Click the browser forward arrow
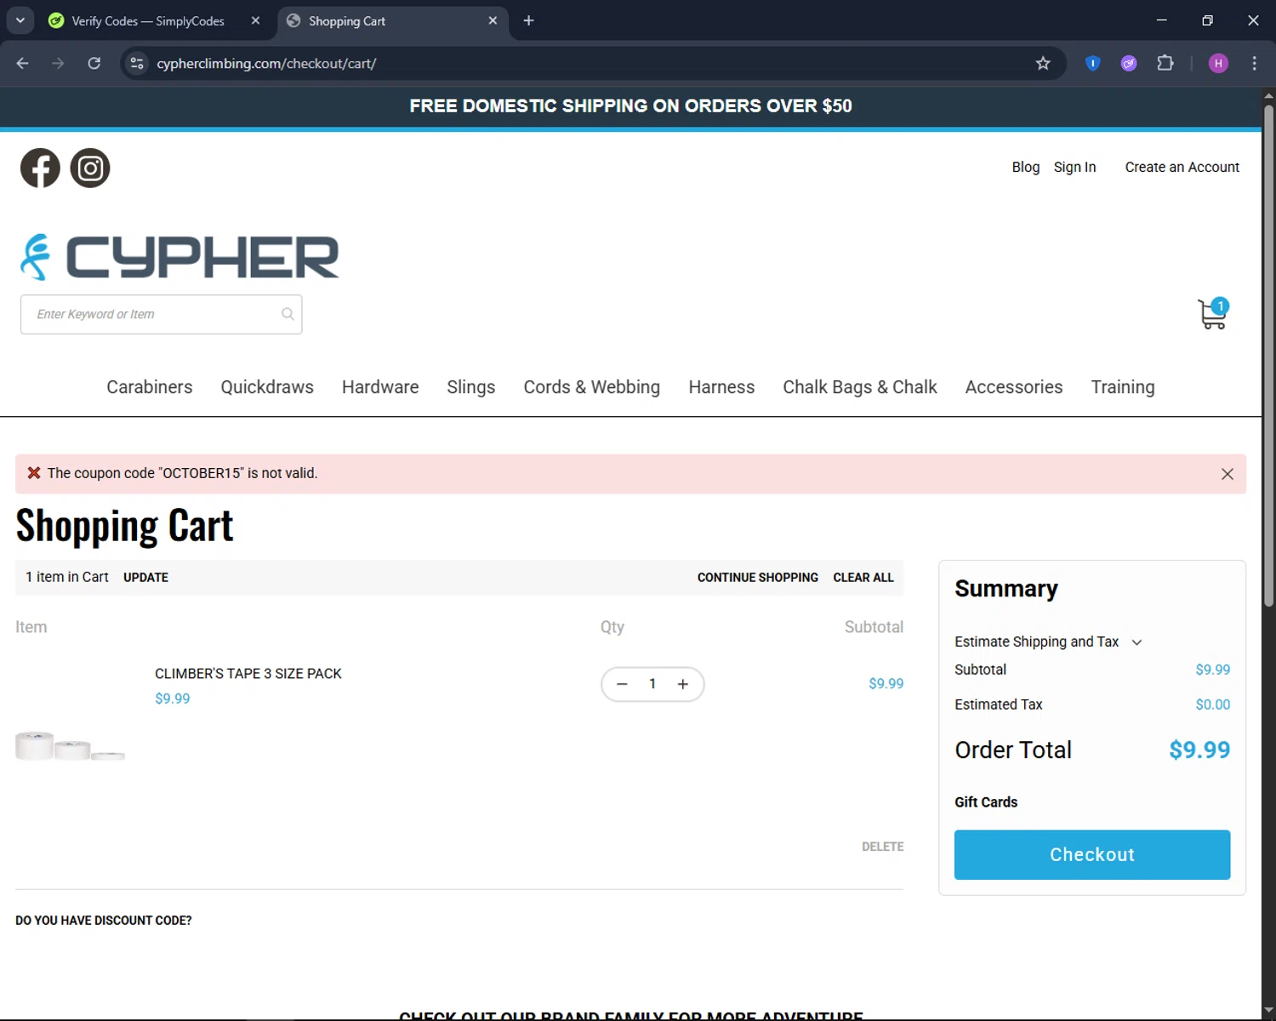 click(x=58, y=63)
